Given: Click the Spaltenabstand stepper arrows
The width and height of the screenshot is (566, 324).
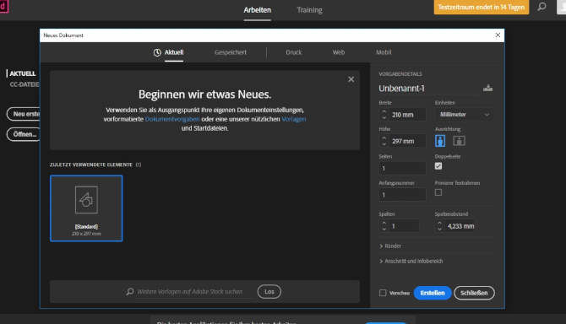Looking at the screenshot, I should pyautogui.click(x=439, y=226).
